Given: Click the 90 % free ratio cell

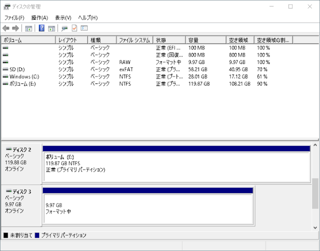Looking at the screenshot, I should pos(262,83).
